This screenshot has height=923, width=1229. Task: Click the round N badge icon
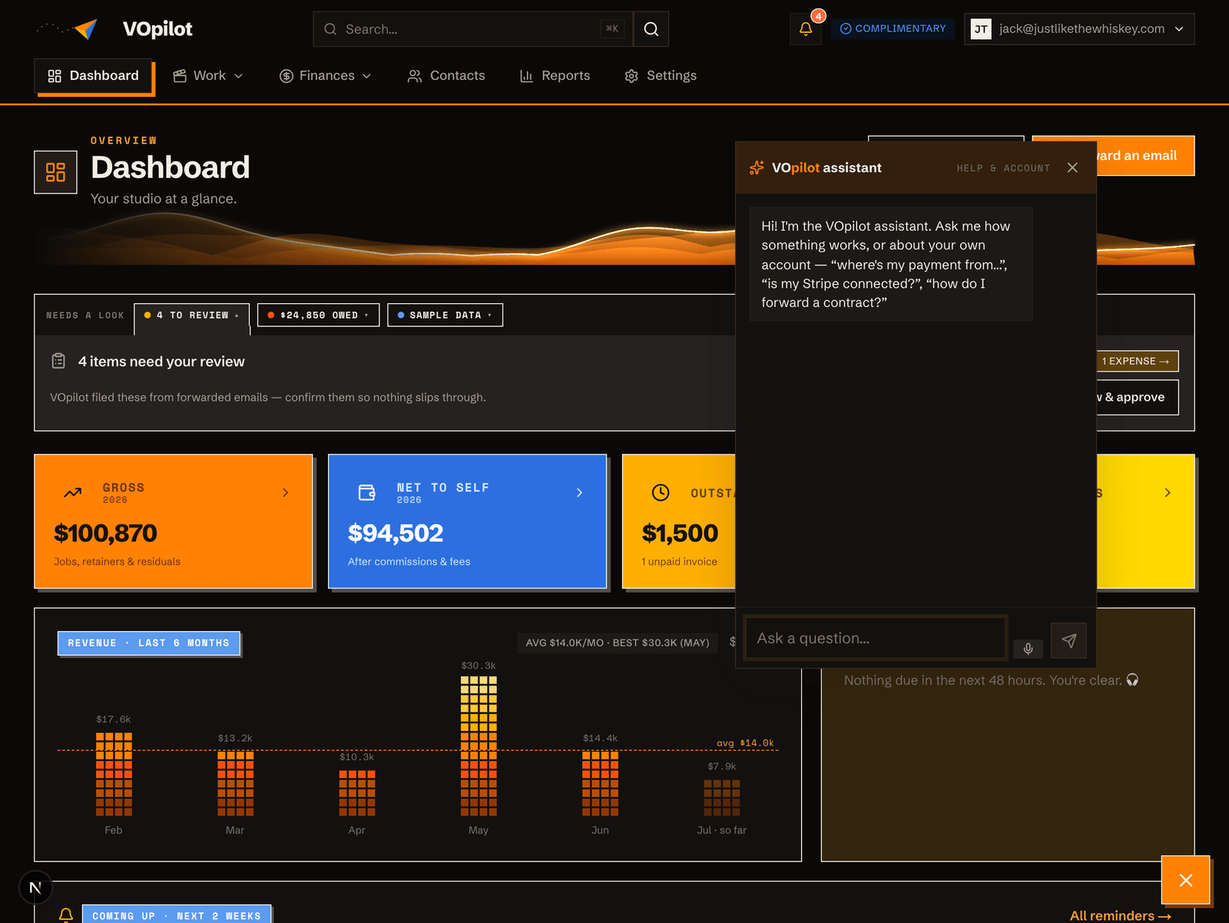35,888
